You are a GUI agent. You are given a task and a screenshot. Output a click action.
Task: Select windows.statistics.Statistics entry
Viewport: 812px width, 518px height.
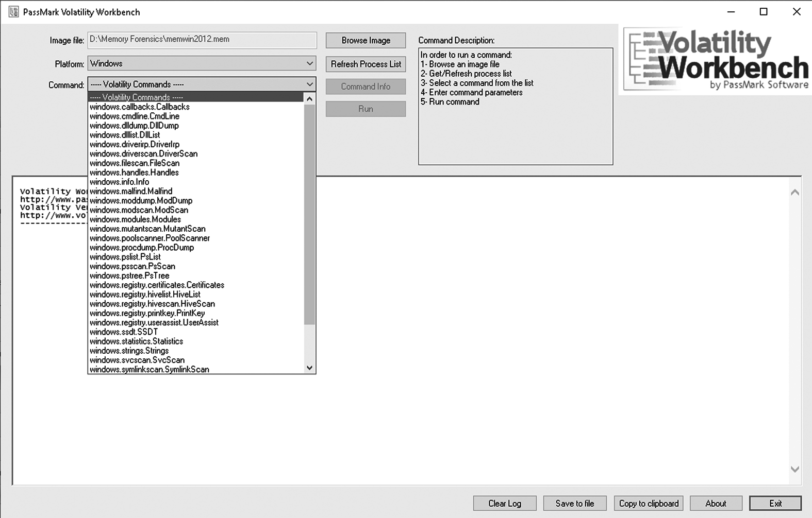196,341
